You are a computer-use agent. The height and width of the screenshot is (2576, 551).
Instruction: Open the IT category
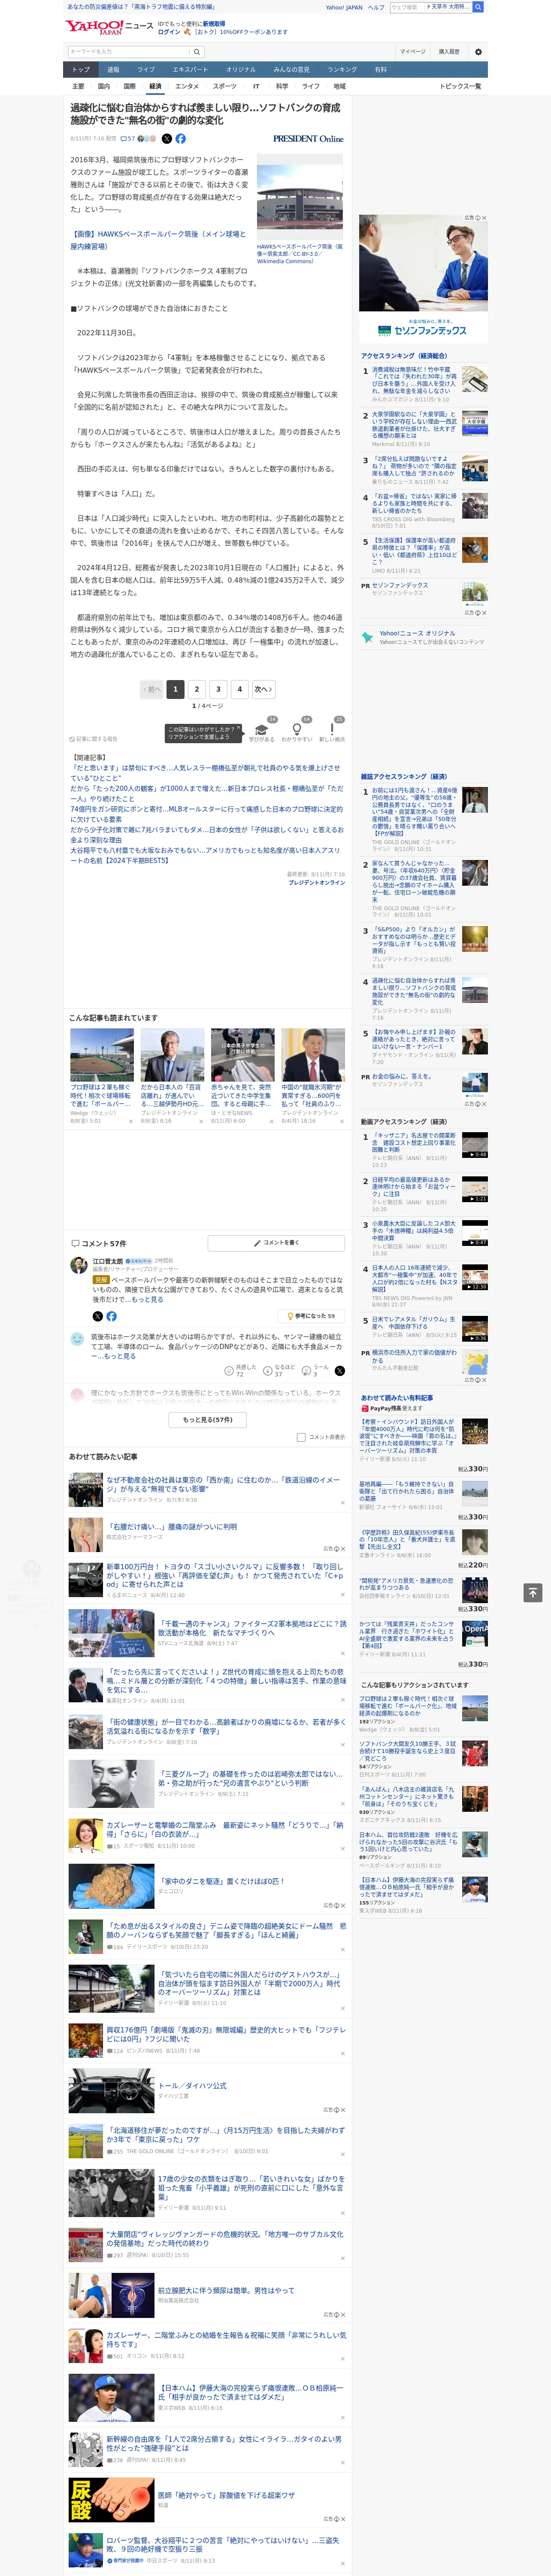(x=256, y=86)
